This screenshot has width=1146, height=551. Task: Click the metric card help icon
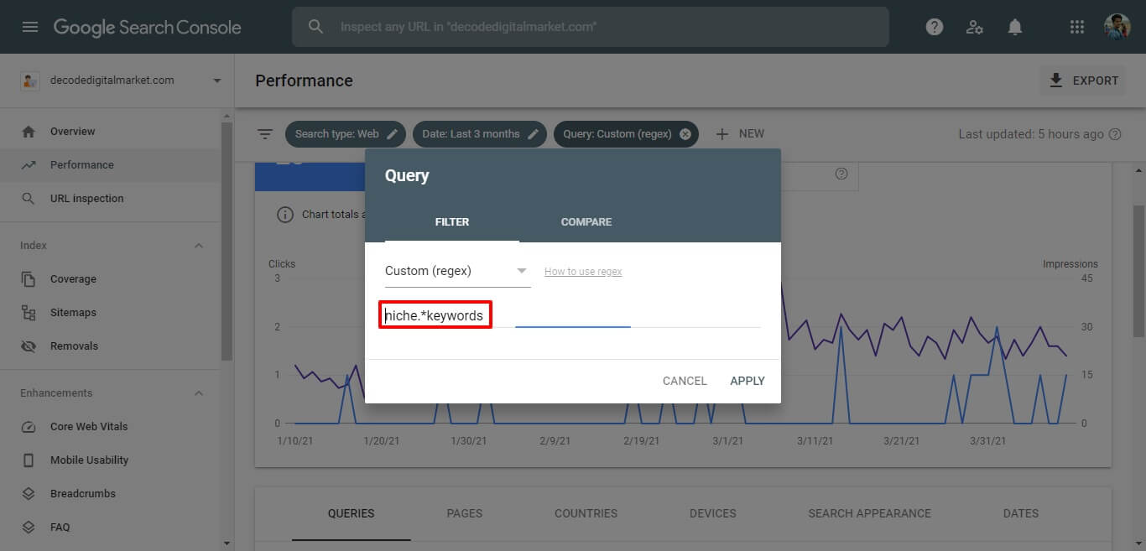pos(841,174)
